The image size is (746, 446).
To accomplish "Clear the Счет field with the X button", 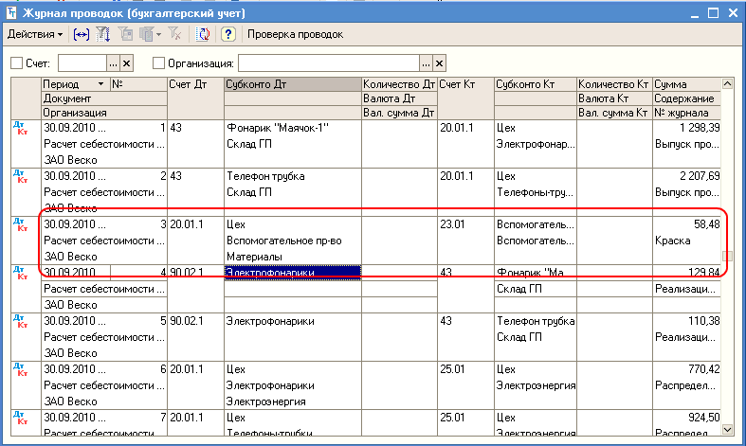I will [x=127, y=63].
